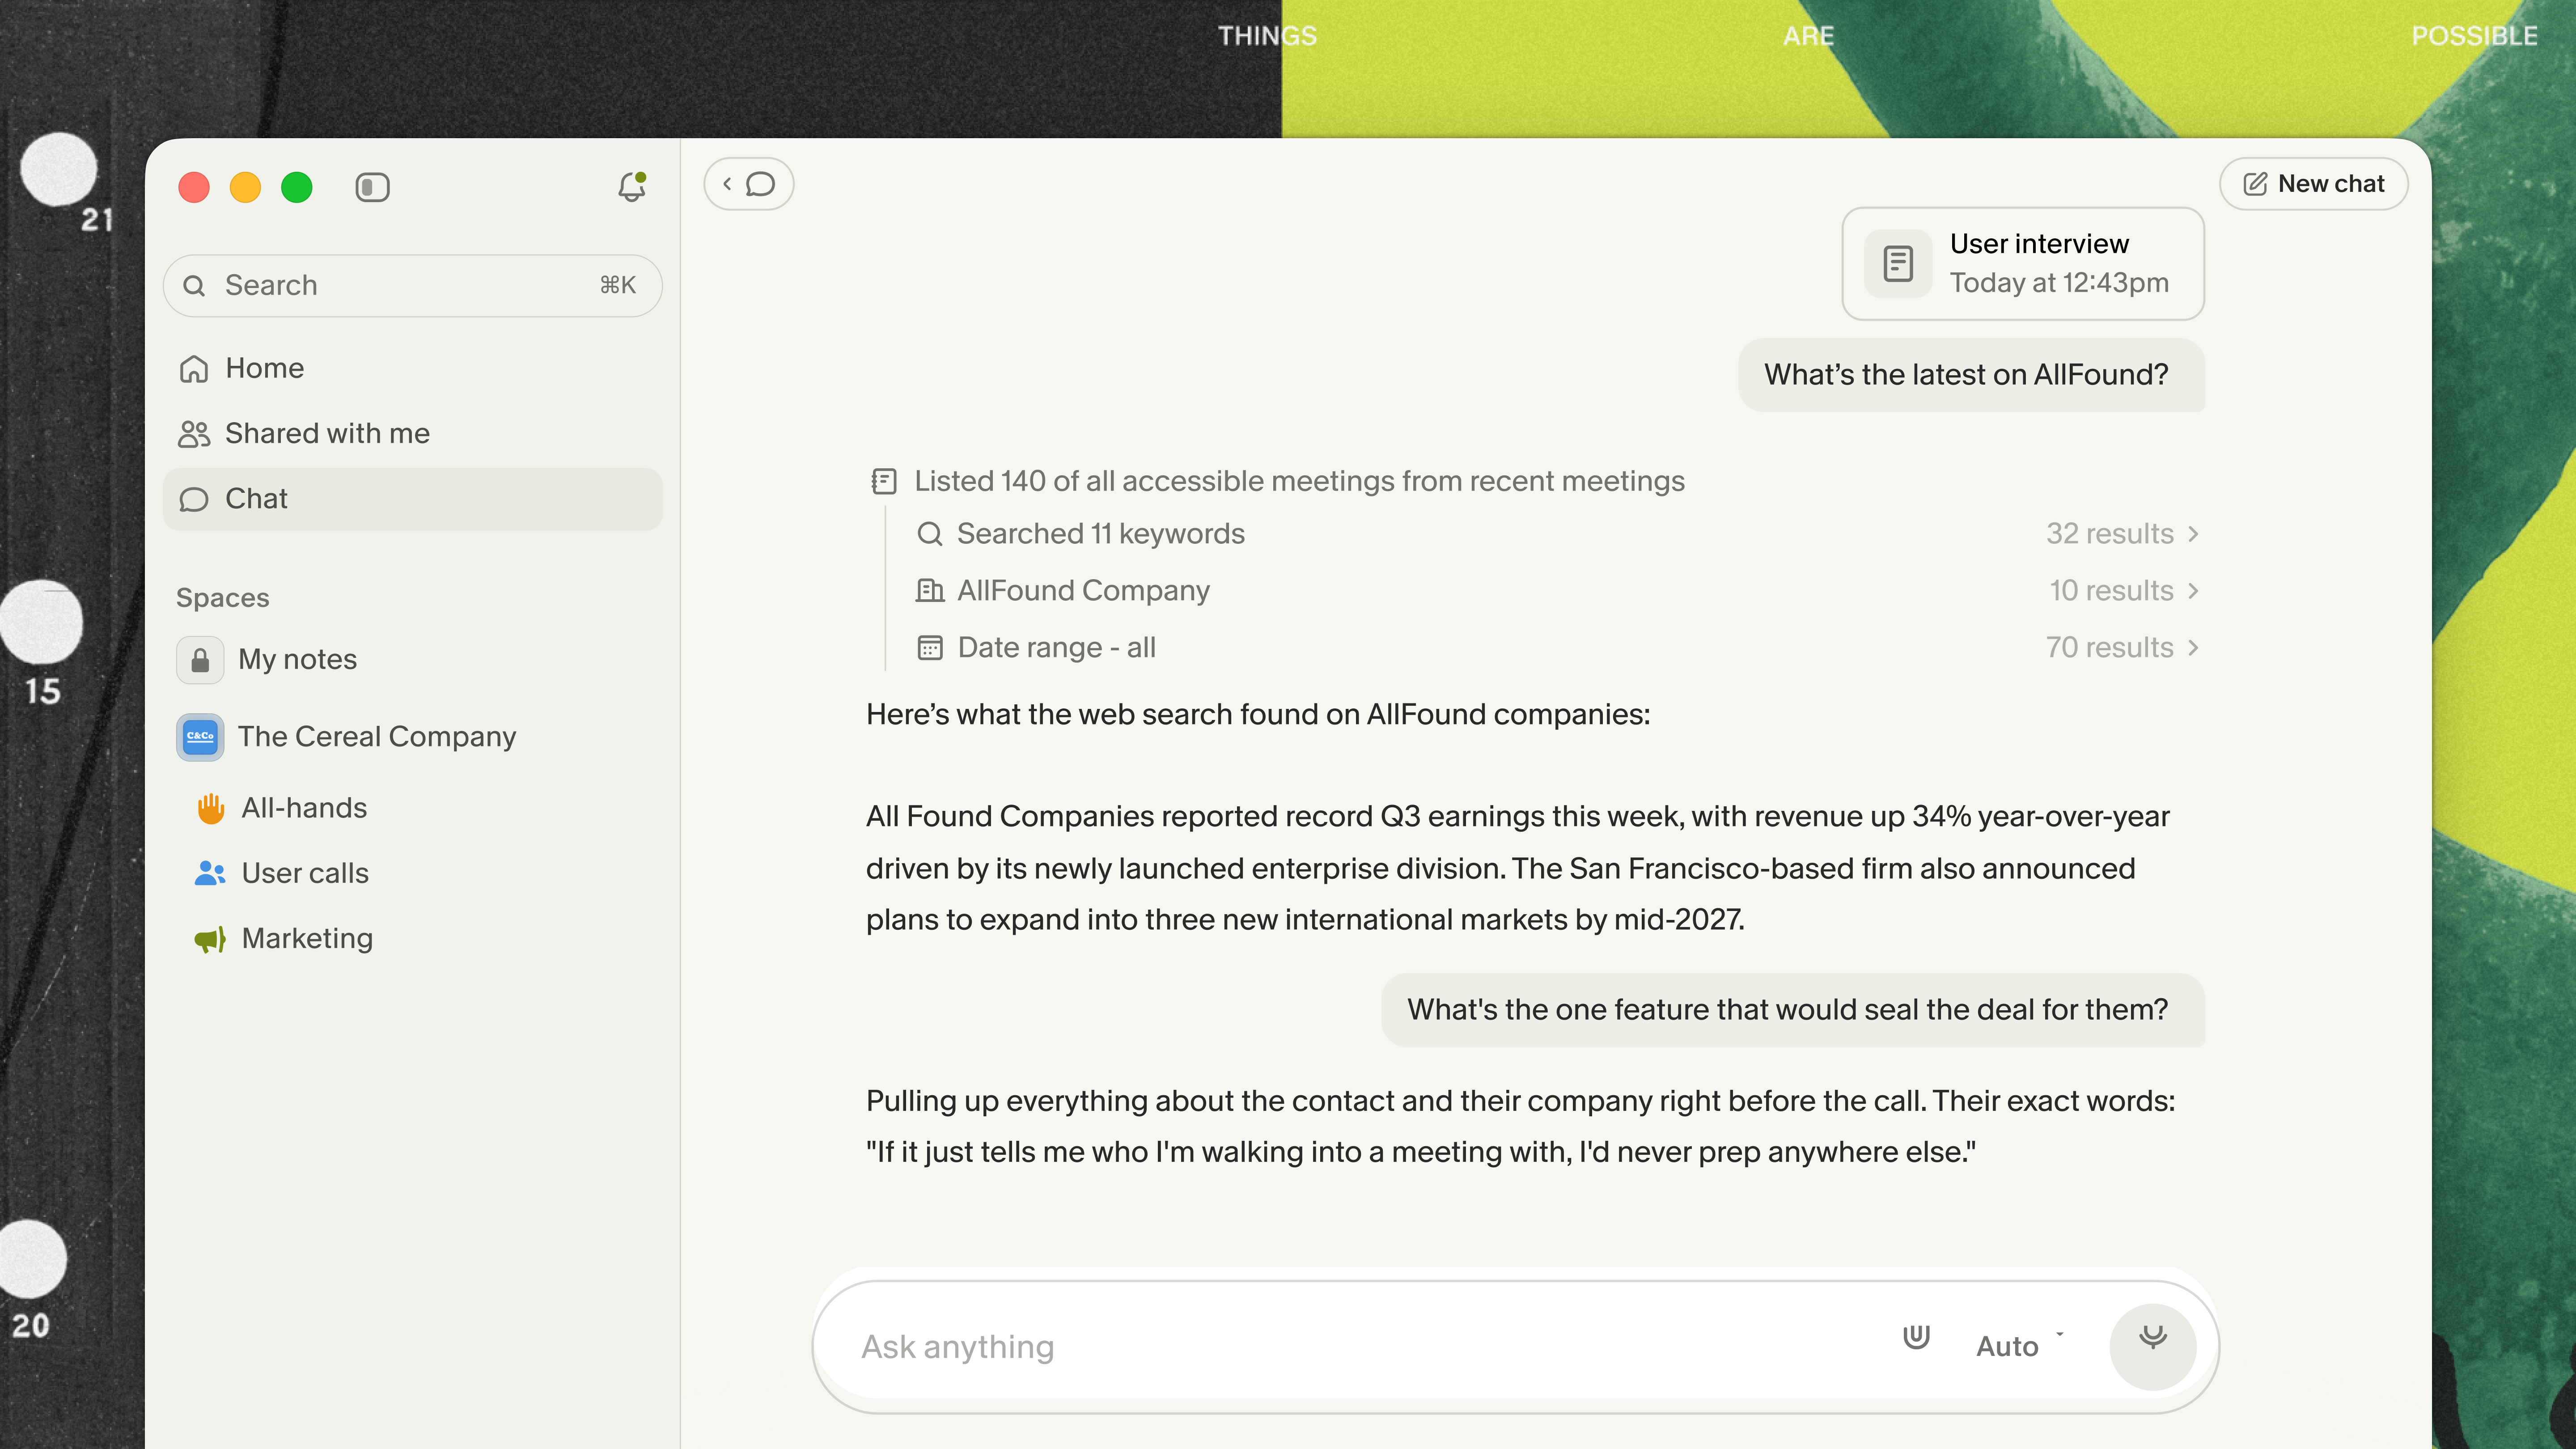2576x1449 pixels.
Task: Click the microphone dictation button
Action: click(x=2152, y=1346)
